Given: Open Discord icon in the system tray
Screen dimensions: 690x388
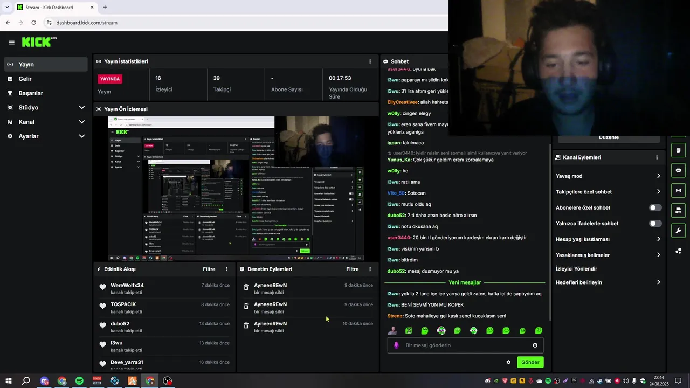Looking at the screenshot, I should tap(487, 381).
